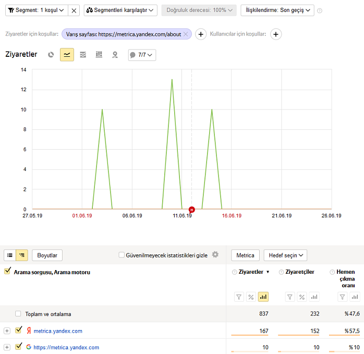Click the %57,5 bounce rate value
364x354 pixels.
point(352,331)
